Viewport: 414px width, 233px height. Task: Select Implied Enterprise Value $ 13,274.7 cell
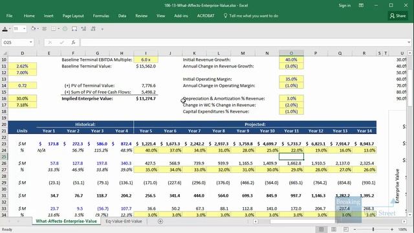pos(146,98)
